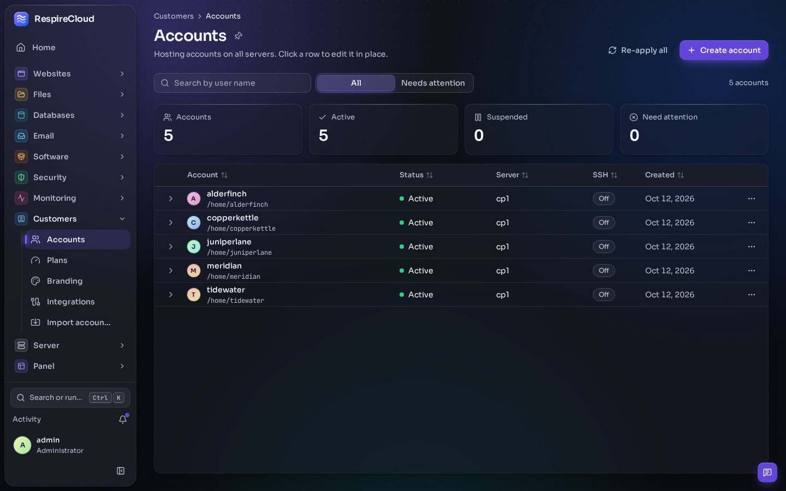Sort by the Created column header
Screen dimensions: 786x491
[664, 175]
